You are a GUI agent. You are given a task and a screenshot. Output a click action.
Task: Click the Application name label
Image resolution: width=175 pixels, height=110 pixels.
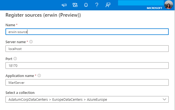(20, 76)
